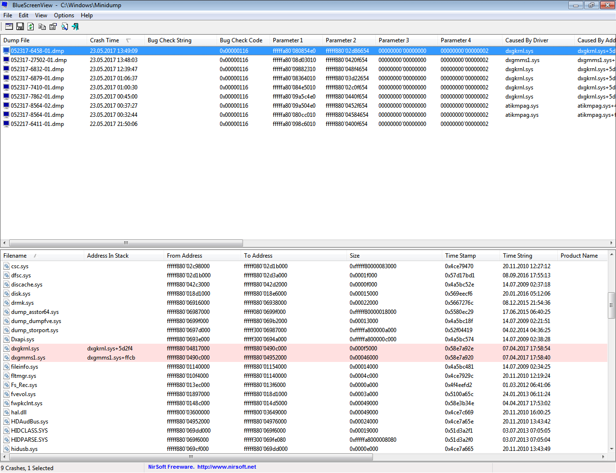Image resolution: width=616 pixels, height=473 pixels.
Task: Open Advanced Options toolbar icon
Action: [x=9, y=26]
